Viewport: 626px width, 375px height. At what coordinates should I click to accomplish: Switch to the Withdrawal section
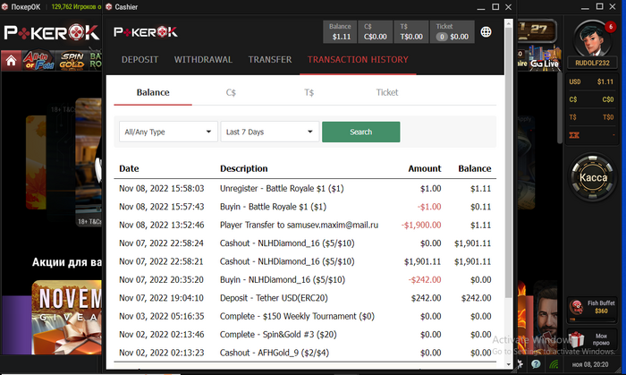click(x=203, y=59)
